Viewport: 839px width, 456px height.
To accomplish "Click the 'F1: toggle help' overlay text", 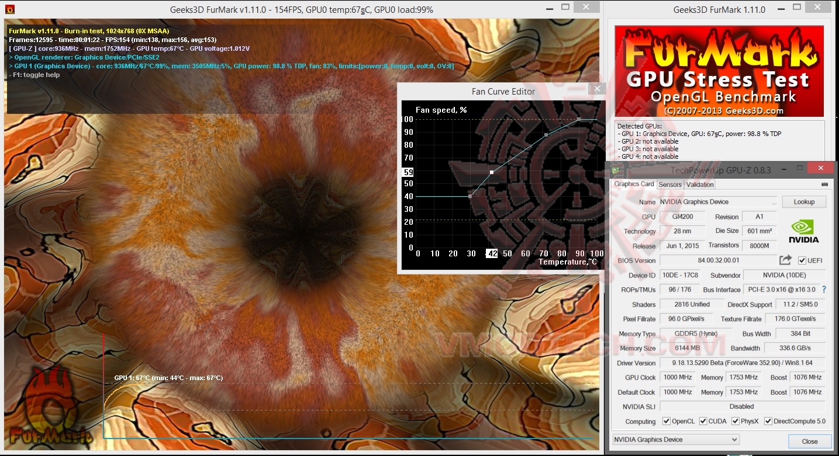I will tap(34, 75).
